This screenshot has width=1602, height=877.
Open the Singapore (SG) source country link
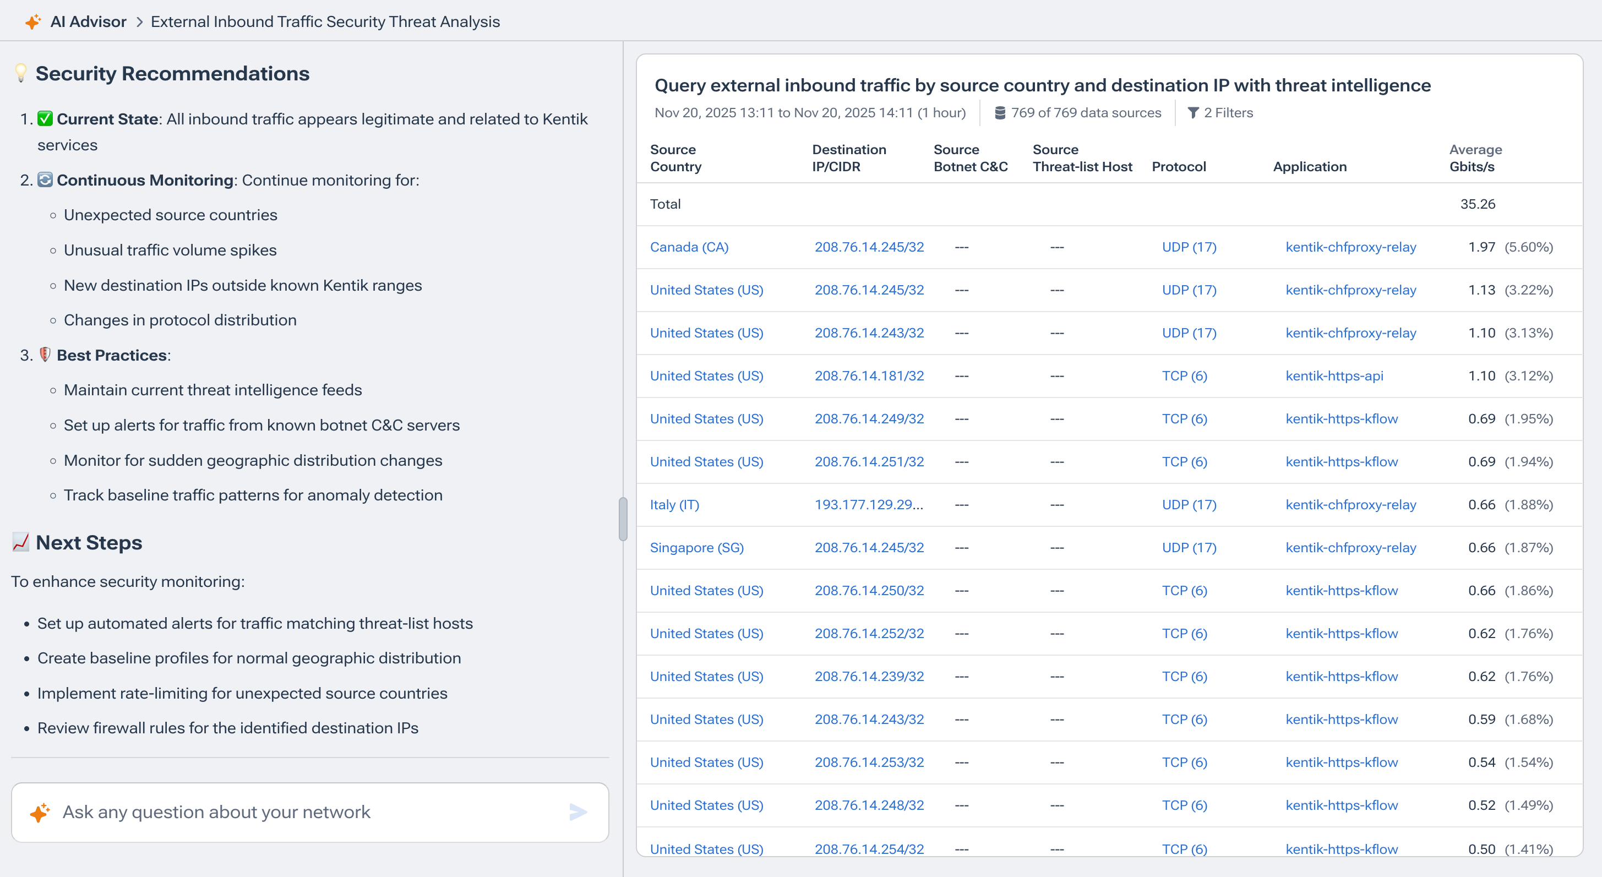click(696, 547)
